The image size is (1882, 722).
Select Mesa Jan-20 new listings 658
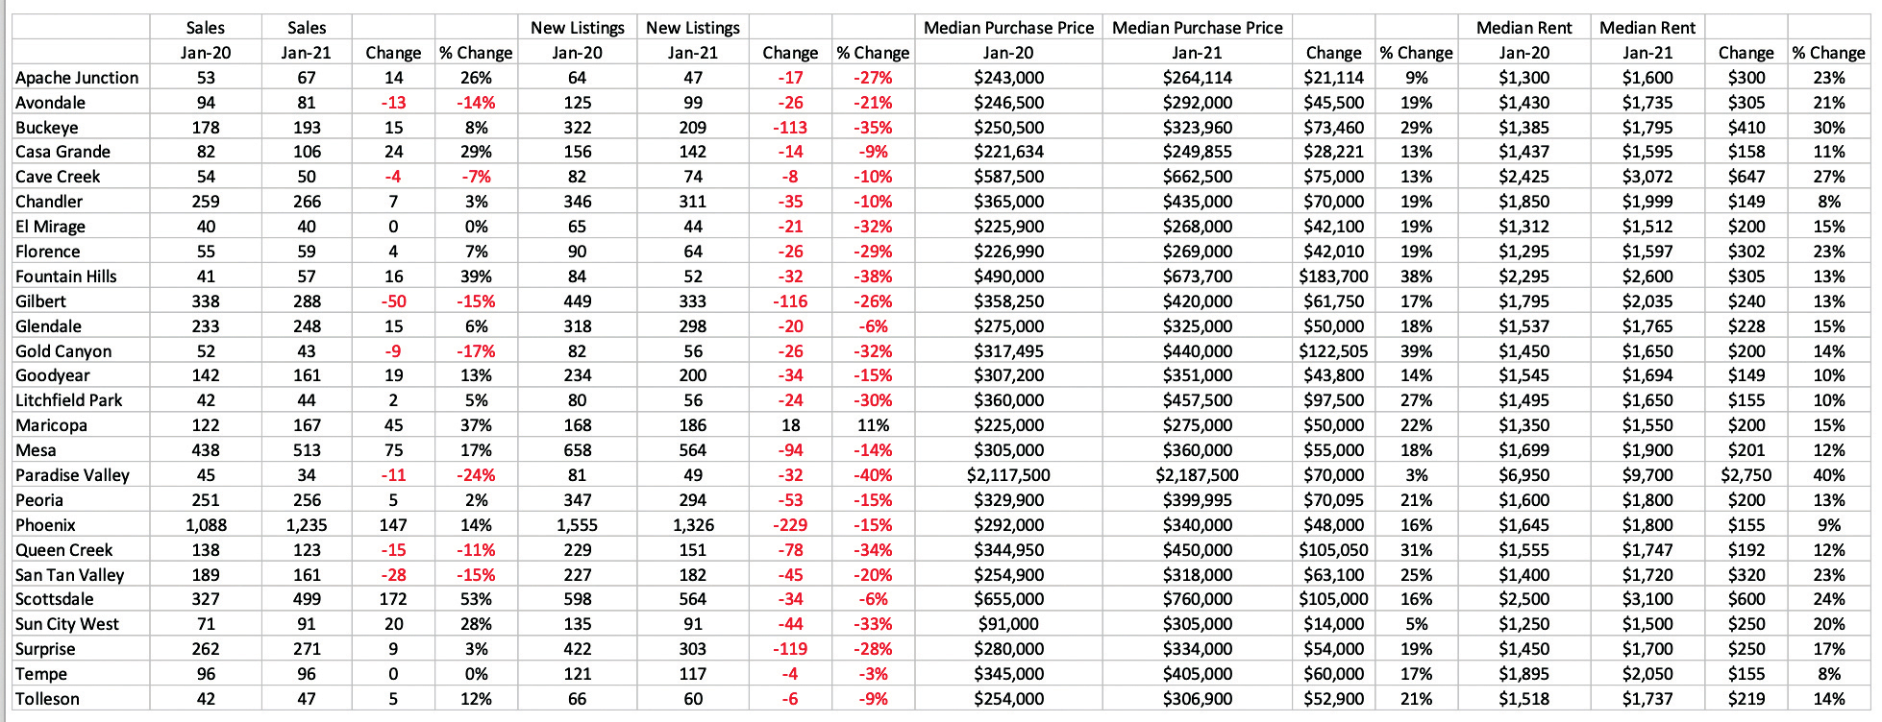[x=577, y=450]
